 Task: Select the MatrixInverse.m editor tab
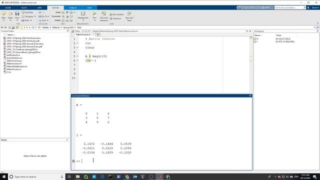pos(83,34)
